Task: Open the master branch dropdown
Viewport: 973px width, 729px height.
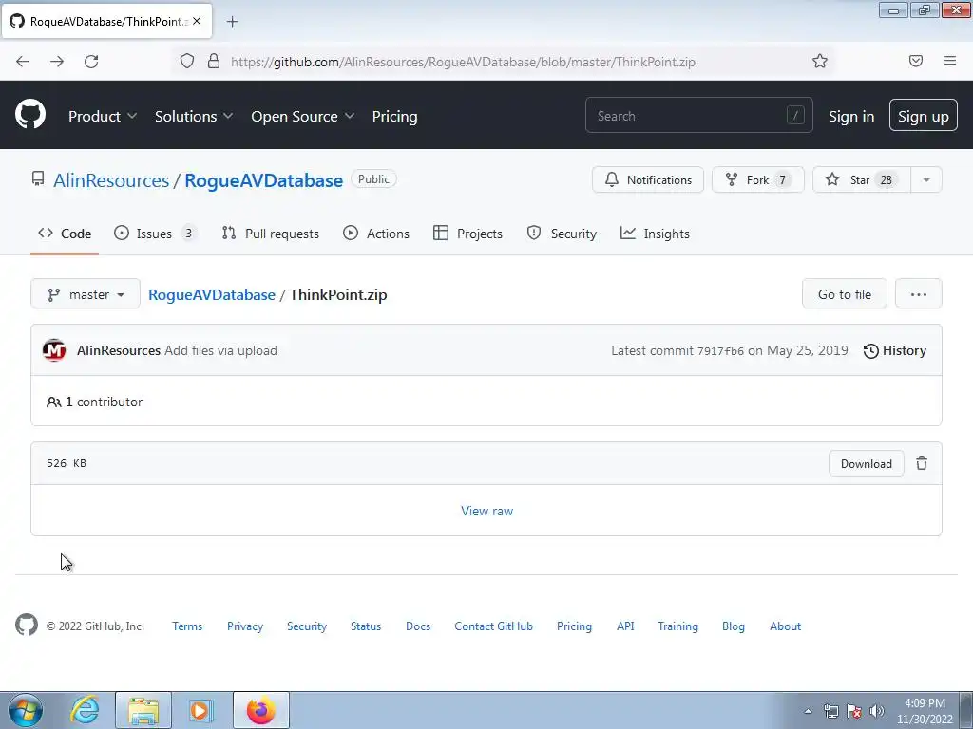Action: click(x=86, y=294)
